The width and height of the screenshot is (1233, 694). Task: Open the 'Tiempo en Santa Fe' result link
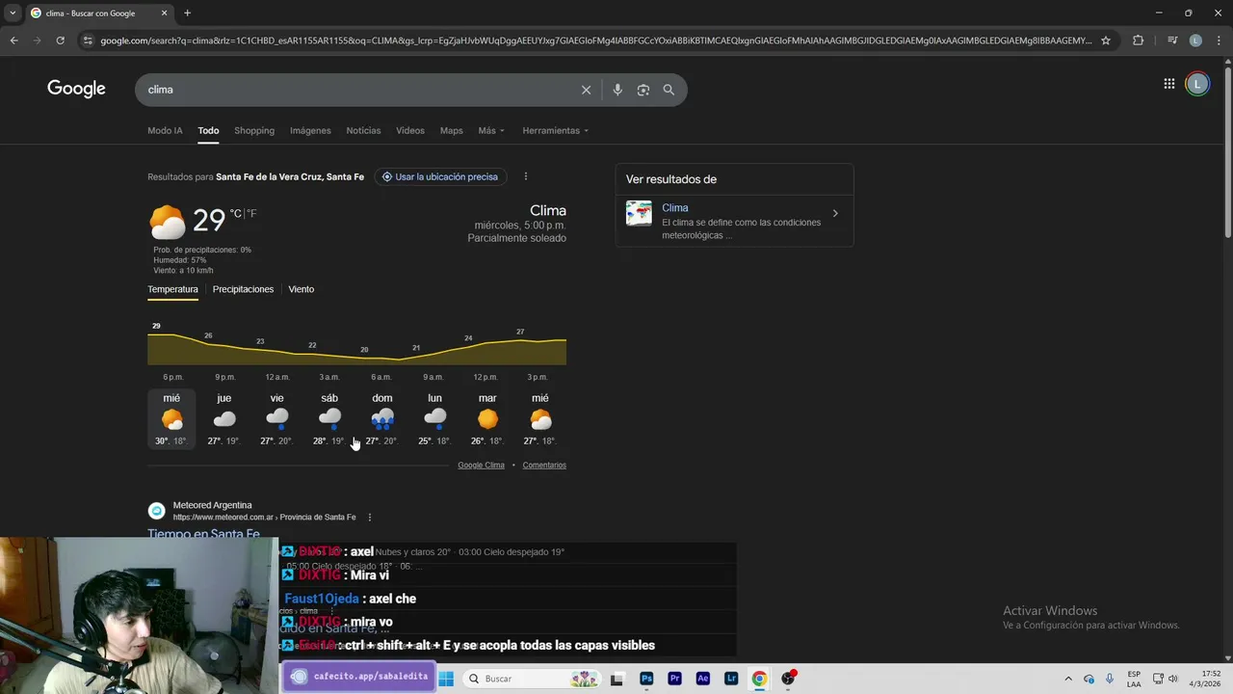coord(203,533)
